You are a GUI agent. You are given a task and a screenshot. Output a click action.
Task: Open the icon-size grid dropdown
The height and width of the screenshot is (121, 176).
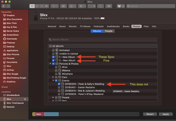[x=72, y=6]
